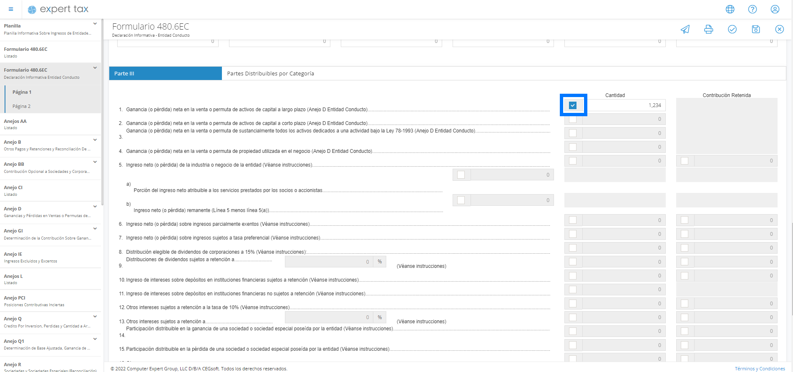The image size is (793, 372).
Task: Enable the line 2 Cantidad checkbox
Action: coord(573,120)
